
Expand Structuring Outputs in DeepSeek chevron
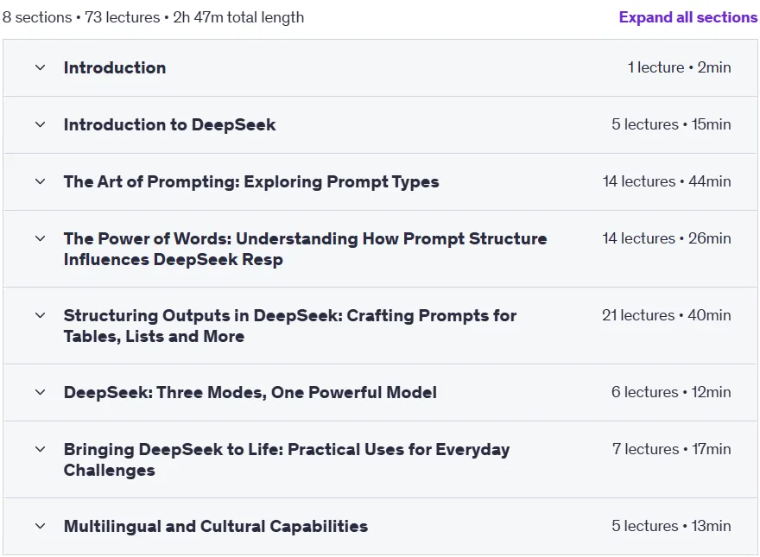coord(41,315)
